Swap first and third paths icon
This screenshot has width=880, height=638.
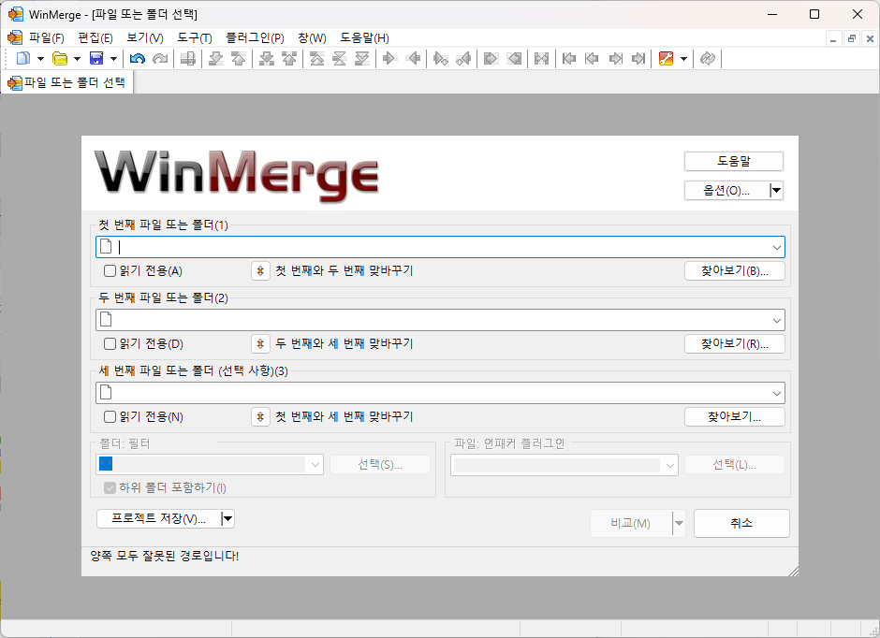[x=260, y=416]
